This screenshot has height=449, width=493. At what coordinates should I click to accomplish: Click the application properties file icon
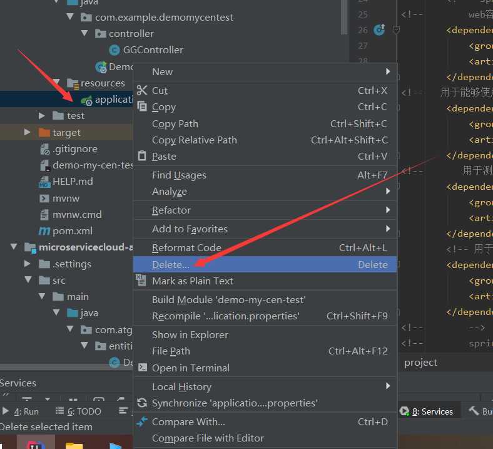[x=87, y=100]
